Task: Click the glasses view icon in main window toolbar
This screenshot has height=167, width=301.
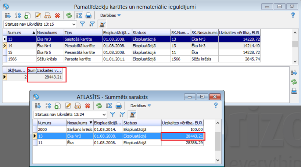Action: [47, 16]
